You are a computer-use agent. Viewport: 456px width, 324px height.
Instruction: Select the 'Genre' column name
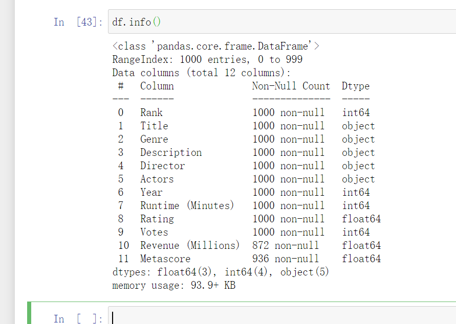coord(154,140)
